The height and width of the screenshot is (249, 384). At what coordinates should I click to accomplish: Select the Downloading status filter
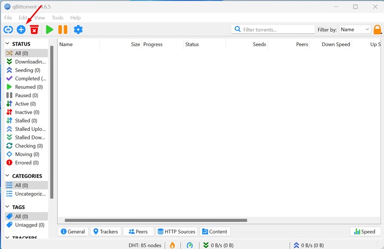pos(26,62)
